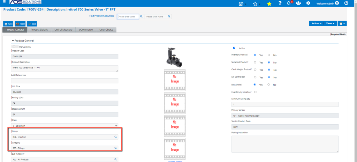Click the Vendor Product Code field

point(285,127)
